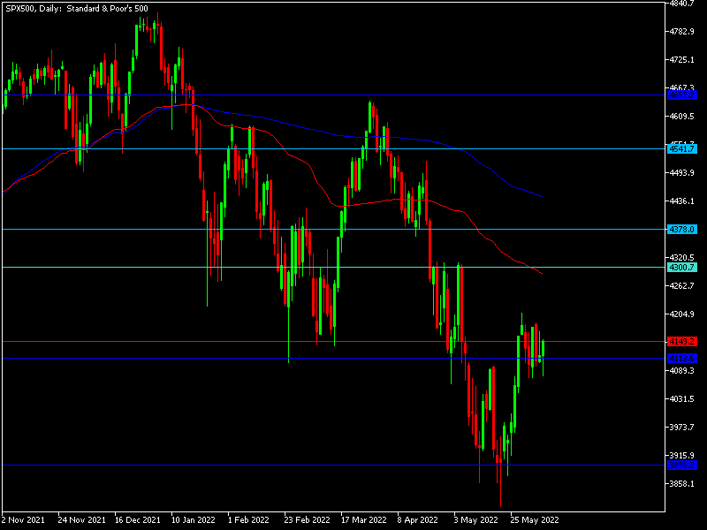
Task: Click the 25 May 2022 date label
Action: click(535, 519)
